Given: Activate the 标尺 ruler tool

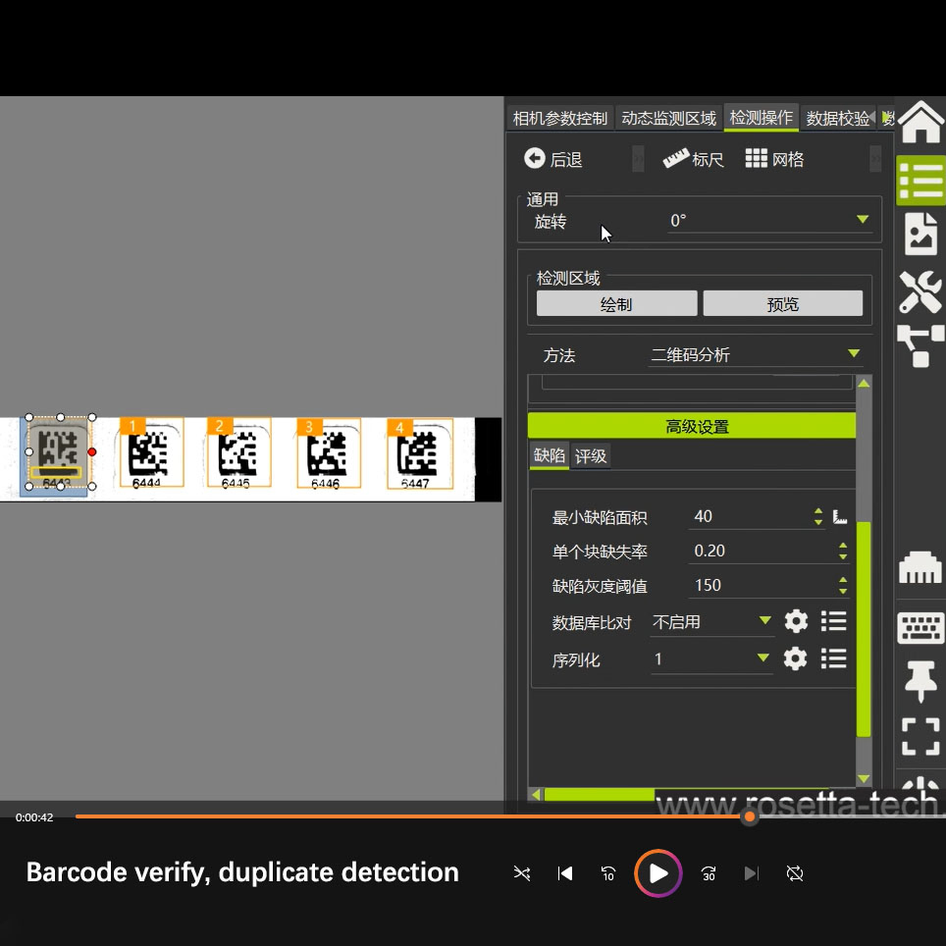Looking at the screenshot, I should [694, 158].
